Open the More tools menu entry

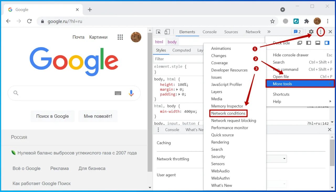(300, 84)
